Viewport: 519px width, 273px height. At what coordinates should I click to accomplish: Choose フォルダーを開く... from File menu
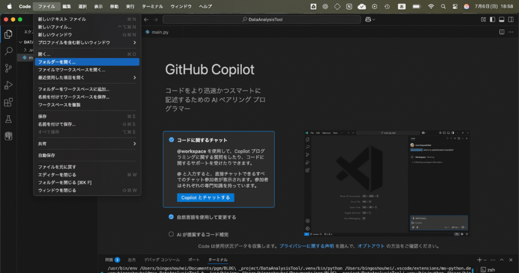pyautogui.click(x=87, y=62)
